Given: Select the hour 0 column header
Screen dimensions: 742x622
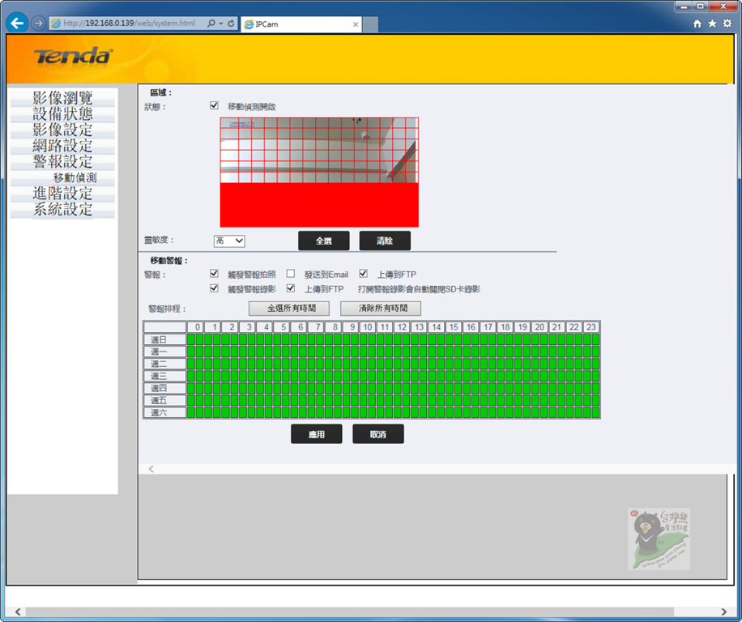Looking at the screenshot, I should (195, 327).
